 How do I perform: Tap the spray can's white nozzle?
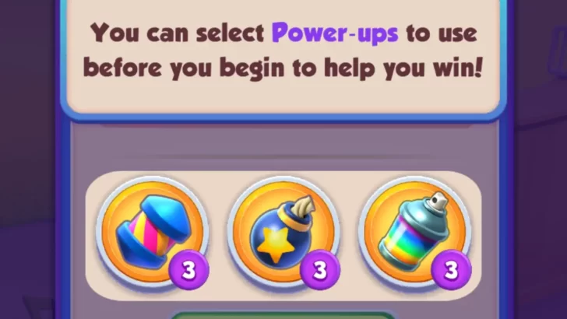pos(438,199)
